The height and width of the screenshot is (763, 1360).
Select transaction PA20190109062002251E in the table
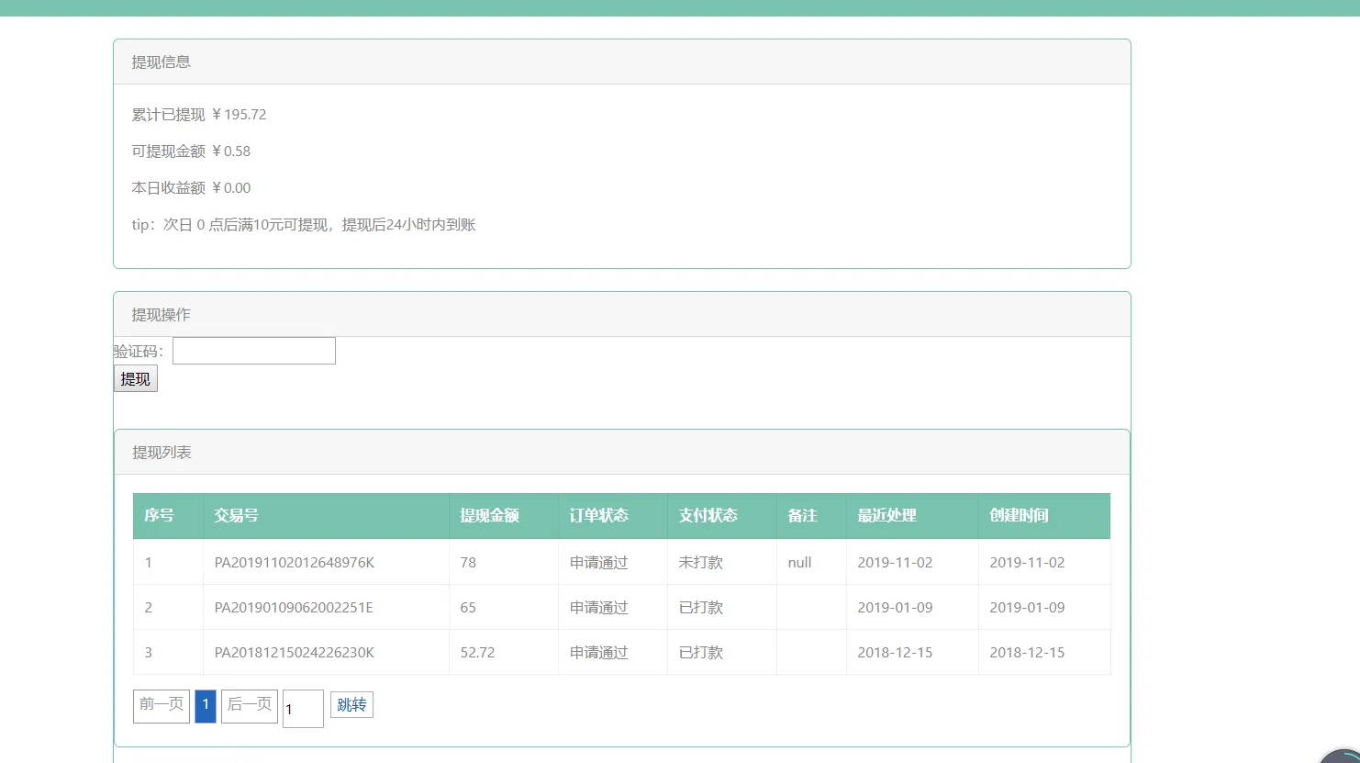[x=293, y=608]
